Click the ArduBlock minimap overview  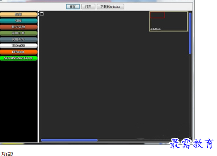[x=169, y=21]
